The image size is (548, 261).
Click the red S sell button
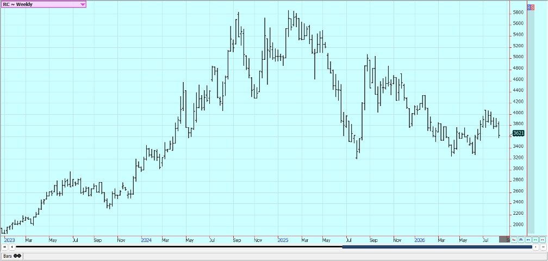point(532,7)
